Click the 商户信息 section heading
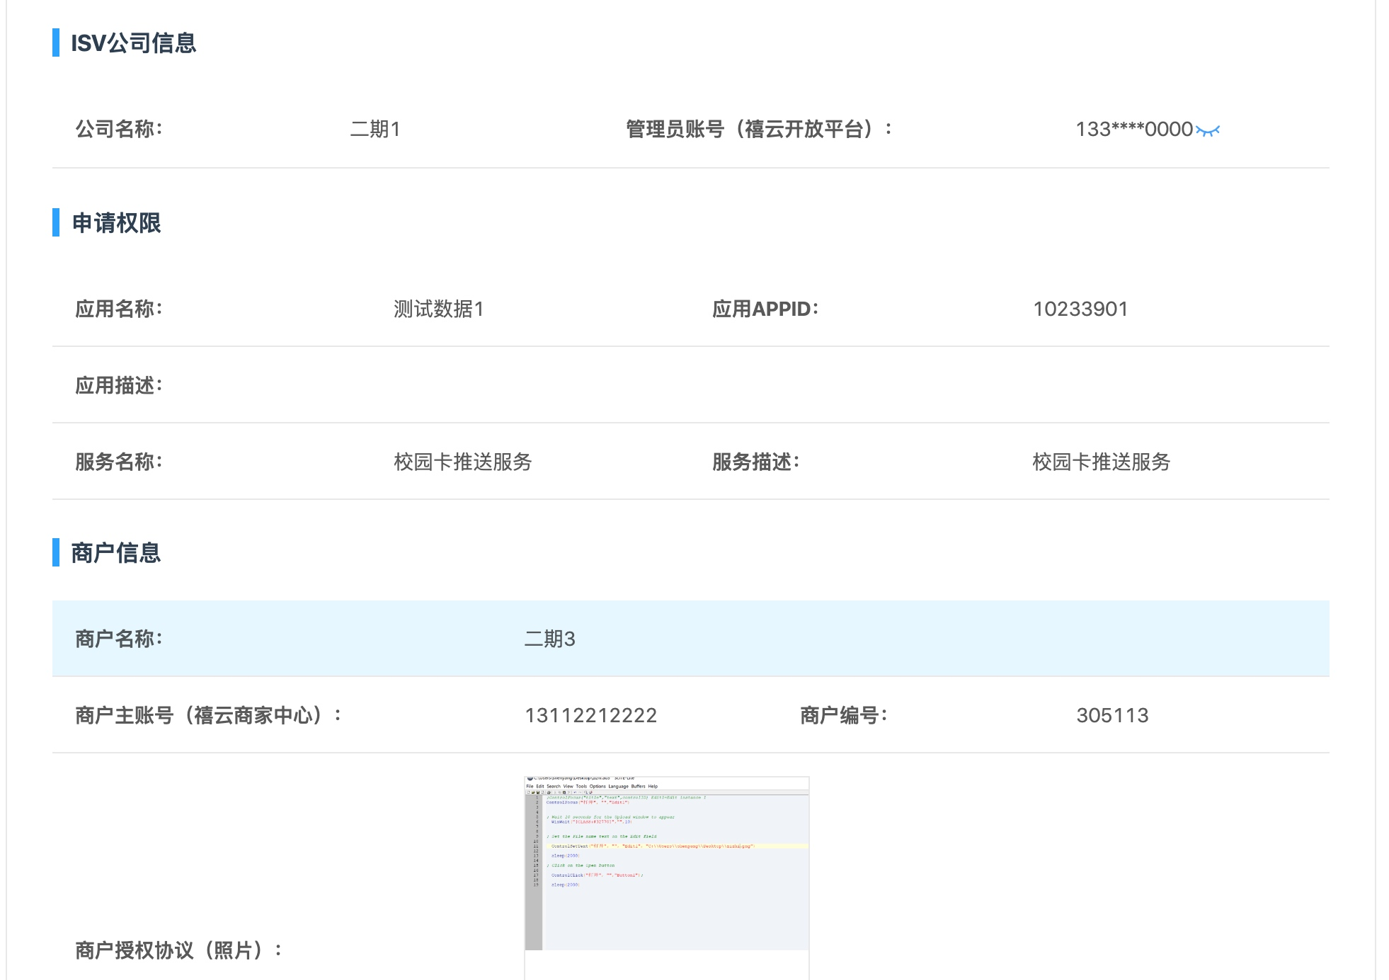The width and height of the screenshot is (1389, 980). 116,553
